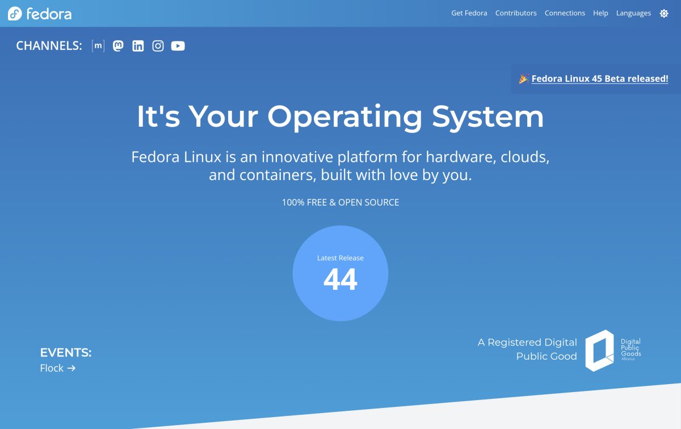Click the Flock events link

(58, 368)
